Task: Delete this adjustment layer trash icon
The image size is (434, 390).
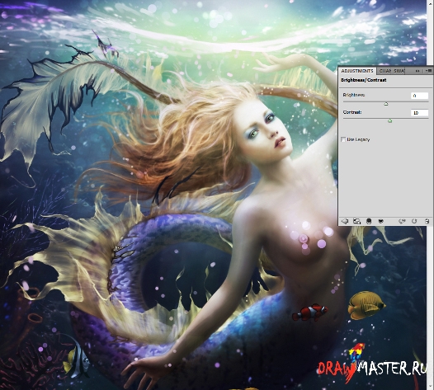Action: coord(427,221)
